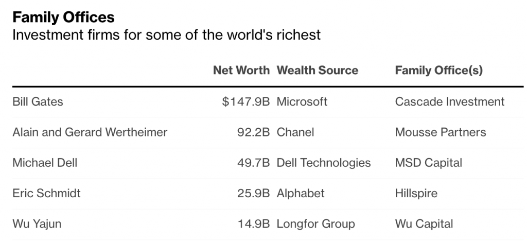The height and width of the screenshot is (241, 527).
Task: Select the Chanel wealth source cell
Action: point(295,132)
